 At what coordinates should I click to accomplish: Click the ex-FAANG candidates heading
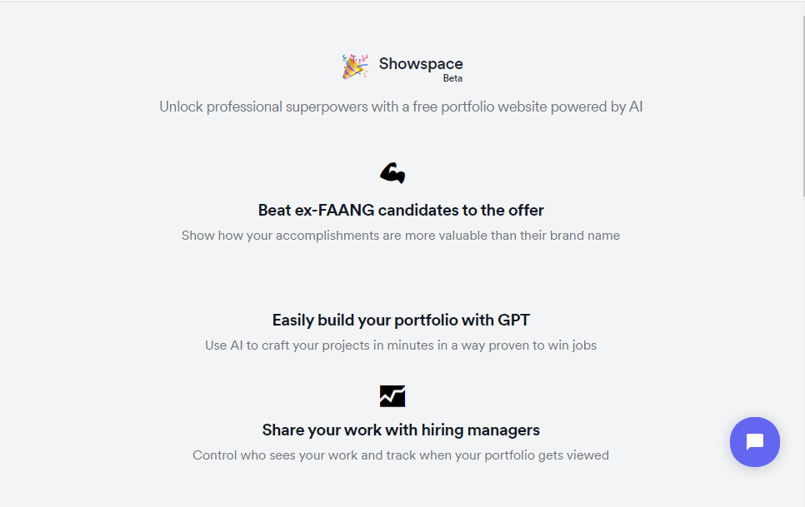pyautogui.click(x=401, y=210)
